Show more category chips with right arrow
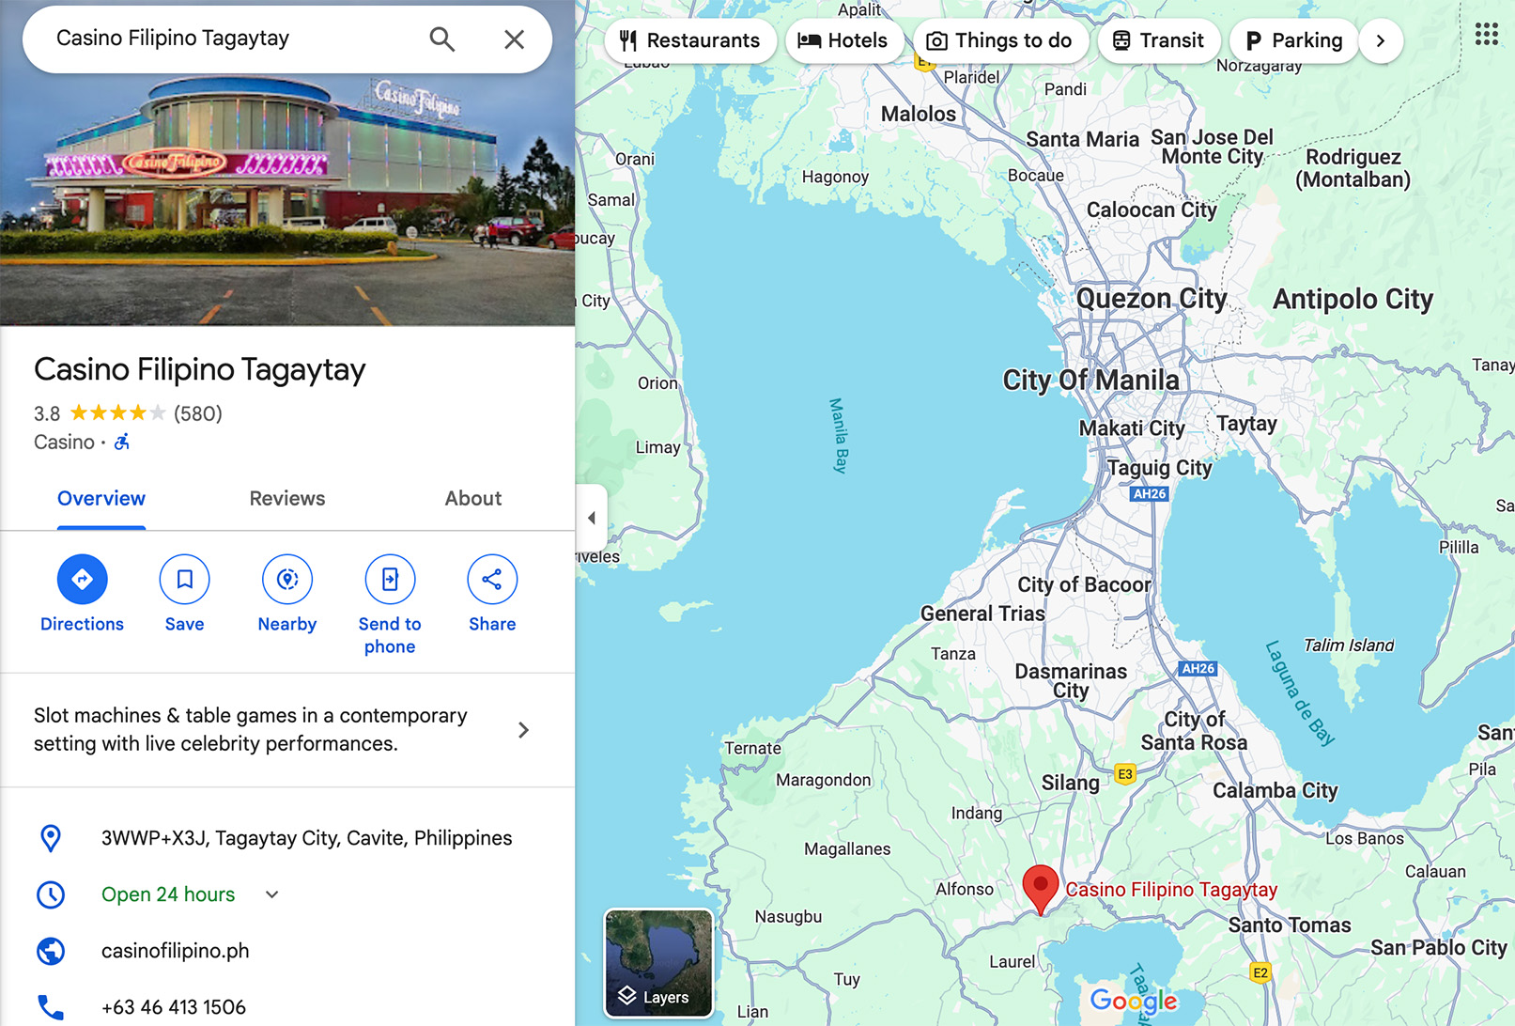 coord(1380,40)
